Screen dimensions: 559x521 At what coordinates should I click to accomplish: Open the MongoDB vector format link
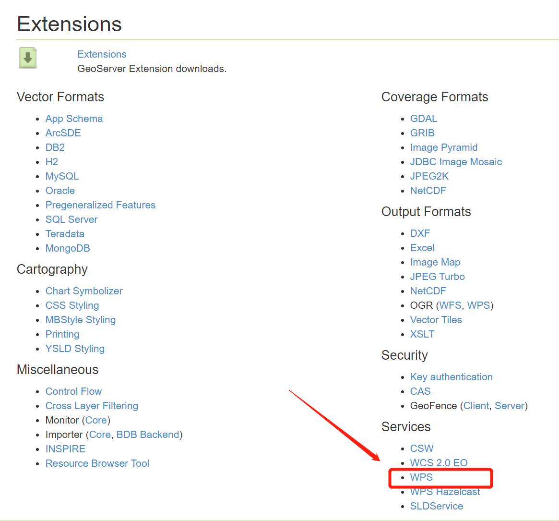(x=68, y=248)
